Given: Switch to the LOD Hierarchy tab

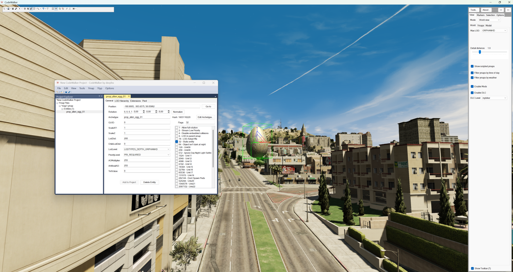Looking at the screenshot, I should (122, 101).
